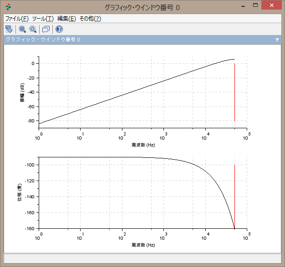Open the ファイル(F) menu
The image size is (285, 267).
(x=16, y=19)
